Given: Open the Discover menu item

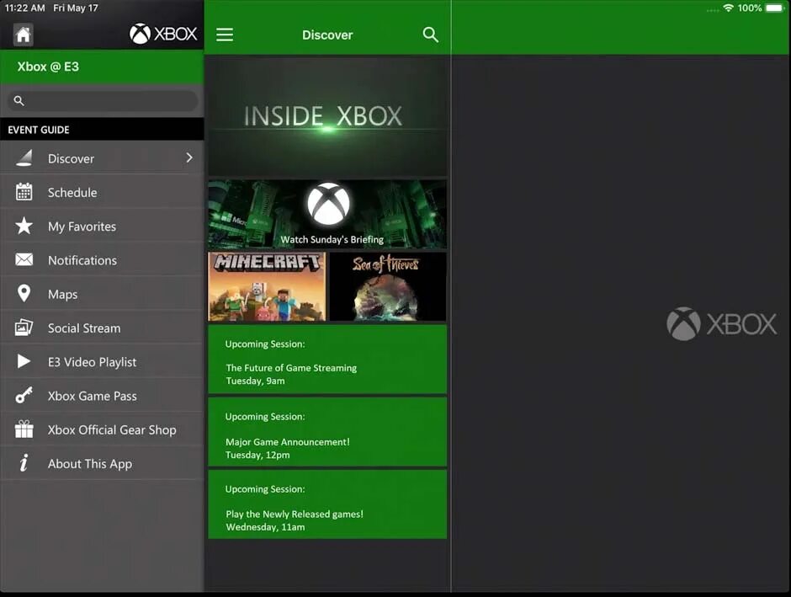Looking at the screenshot, I should click(103, 158).
